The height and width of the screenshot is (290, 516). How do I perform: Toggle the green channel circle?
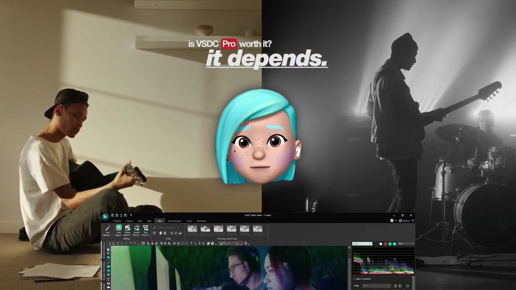pyautogui.click(x=390, y=244)
